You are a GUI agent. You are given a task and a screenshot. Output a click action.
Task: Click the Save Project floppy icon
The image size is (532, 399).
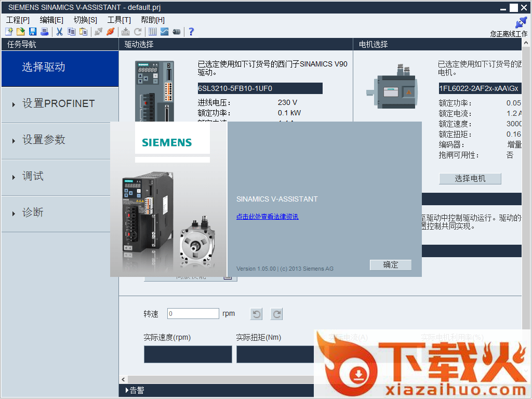(33, 32)
